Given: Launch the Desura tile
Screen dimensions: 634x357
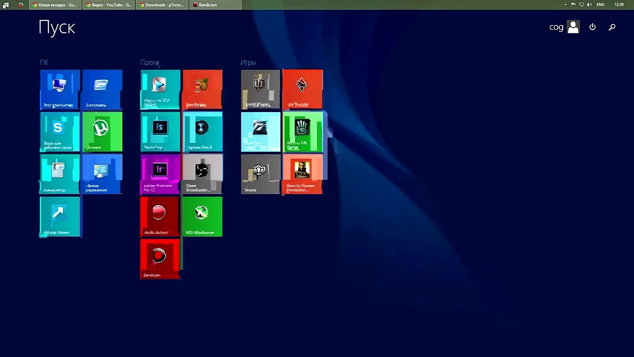Looking at the screenshot, I should click(x=261, y=174).
